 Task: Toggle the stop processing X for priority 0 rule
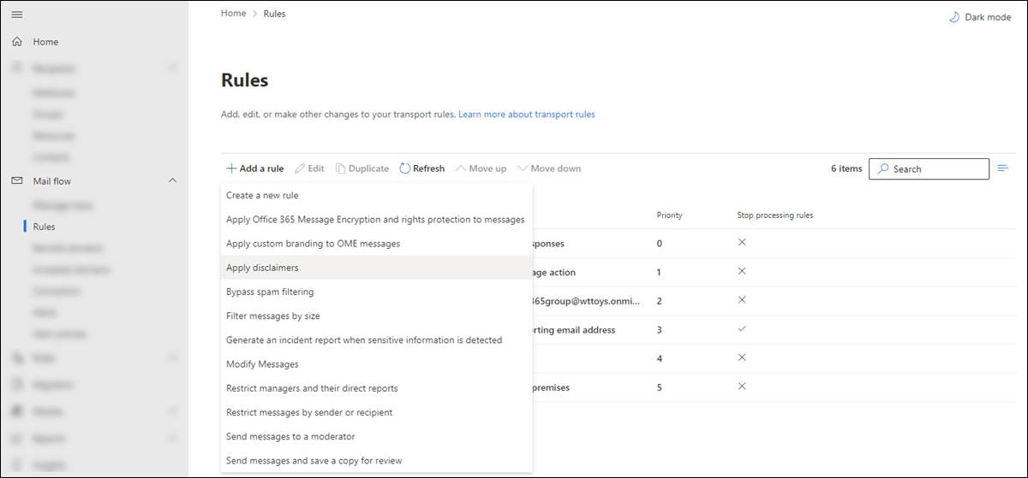[742, 243]
